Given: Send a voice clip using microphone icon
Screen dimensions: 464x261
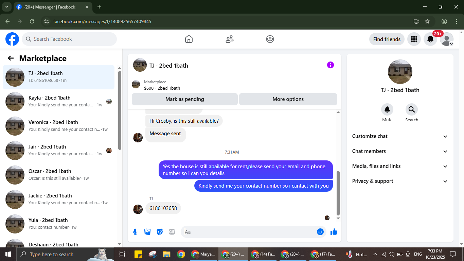Looking at the screenshot, I should 135,232.
